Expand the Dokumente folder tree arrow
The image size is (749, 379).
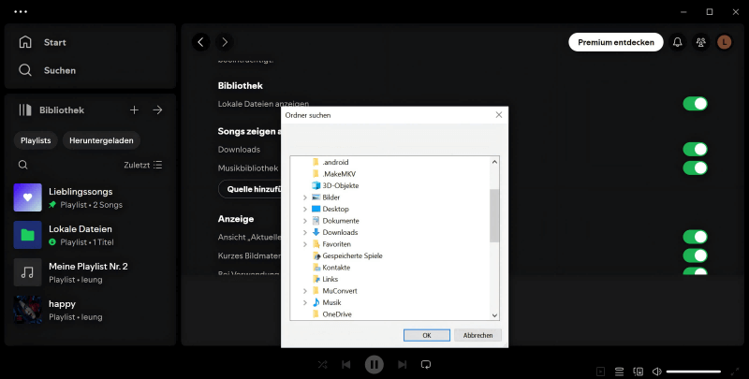(305, 221)
